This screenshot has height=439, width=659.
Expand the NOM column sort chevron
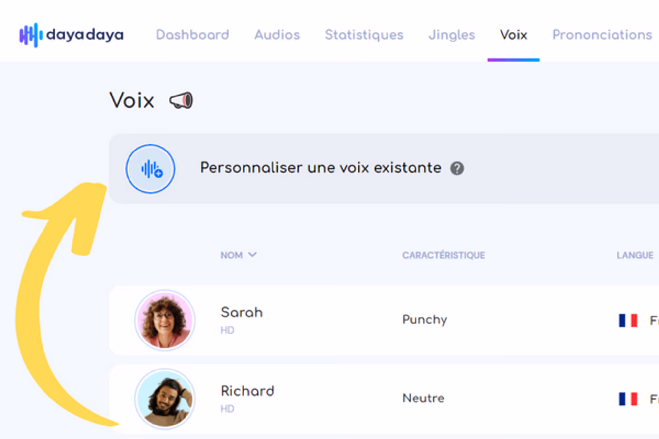tap(253, 255)
